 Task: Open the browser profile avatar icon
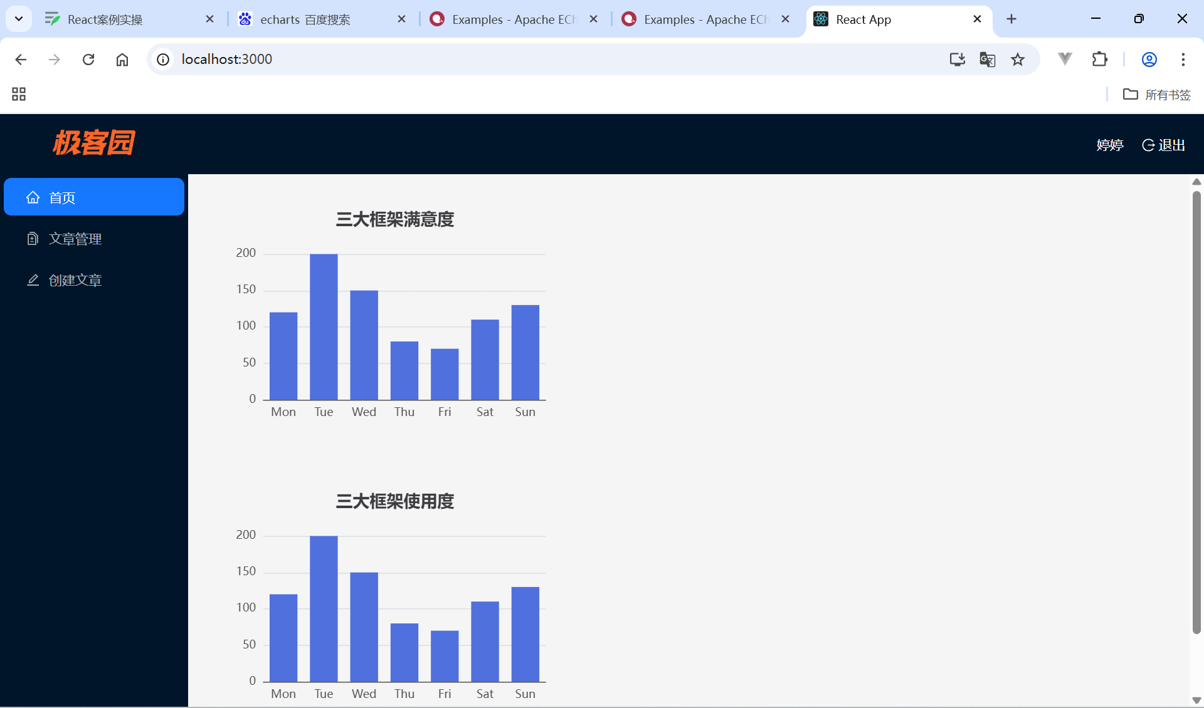(x=1149, y=60)
